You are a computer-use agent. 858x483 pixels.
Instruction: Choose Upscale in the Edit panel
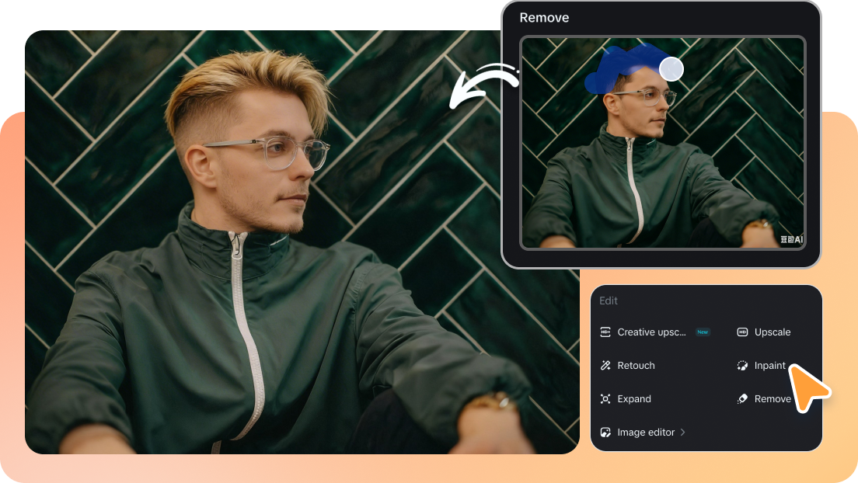[x=773, y=332]
